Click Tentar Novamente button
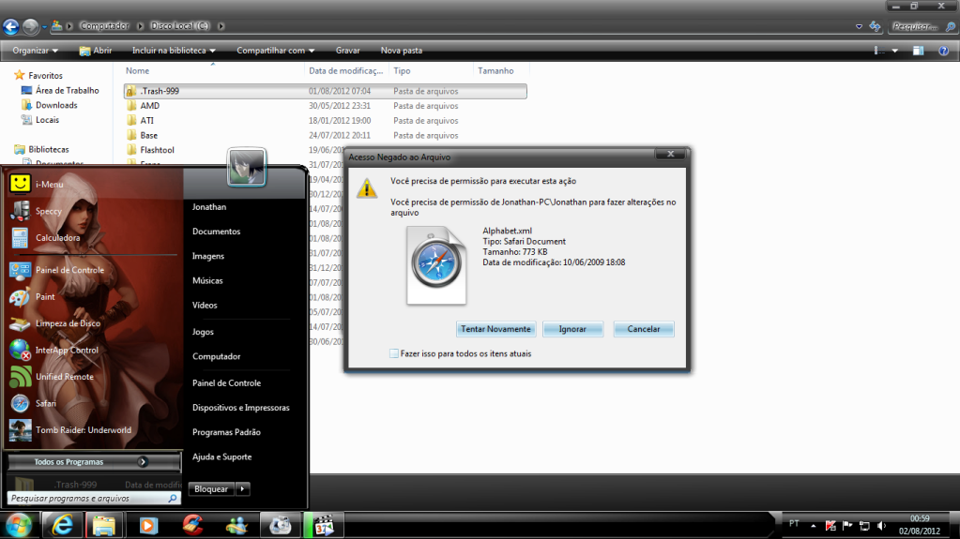960x539 pixels. [x=495, y=329]
